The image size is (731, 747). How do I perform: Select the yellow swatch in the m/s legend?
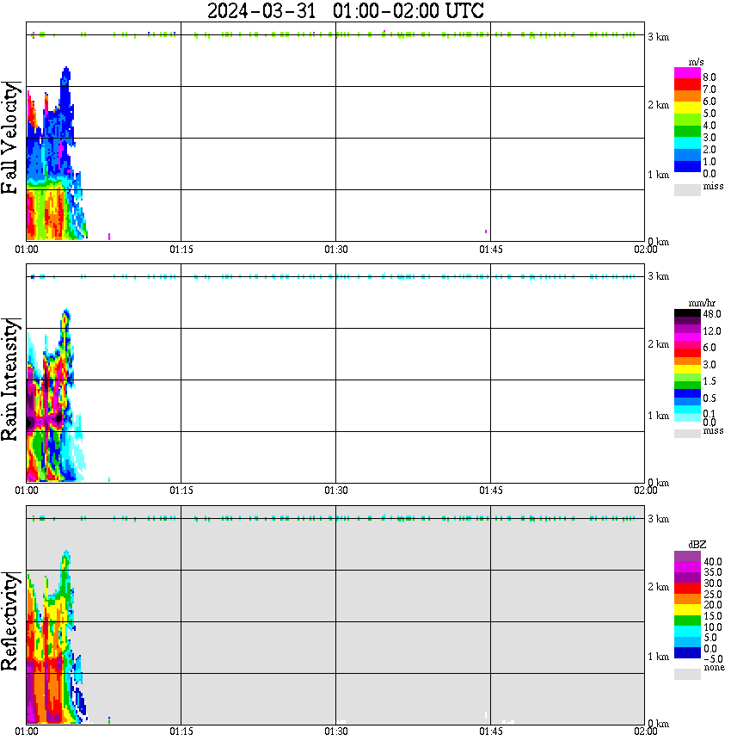[687, 108]
